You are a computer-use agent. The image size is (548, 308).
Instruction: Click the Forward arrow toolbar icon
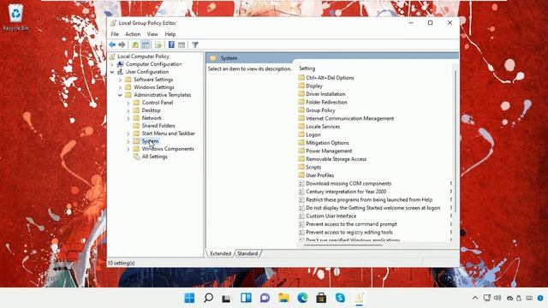[x=122, y=44]
